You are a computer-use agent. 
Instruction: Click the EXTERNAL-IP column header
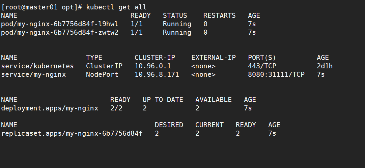[x=214, y=58]
